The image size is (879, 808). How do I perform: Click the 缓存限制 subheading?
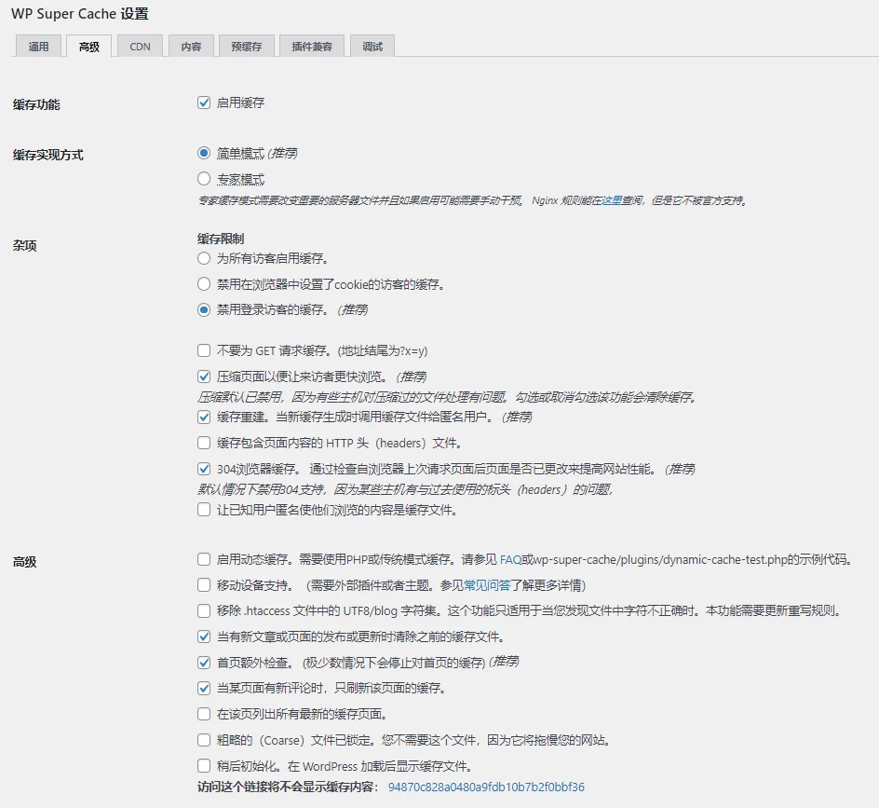(x=221, y=239)
